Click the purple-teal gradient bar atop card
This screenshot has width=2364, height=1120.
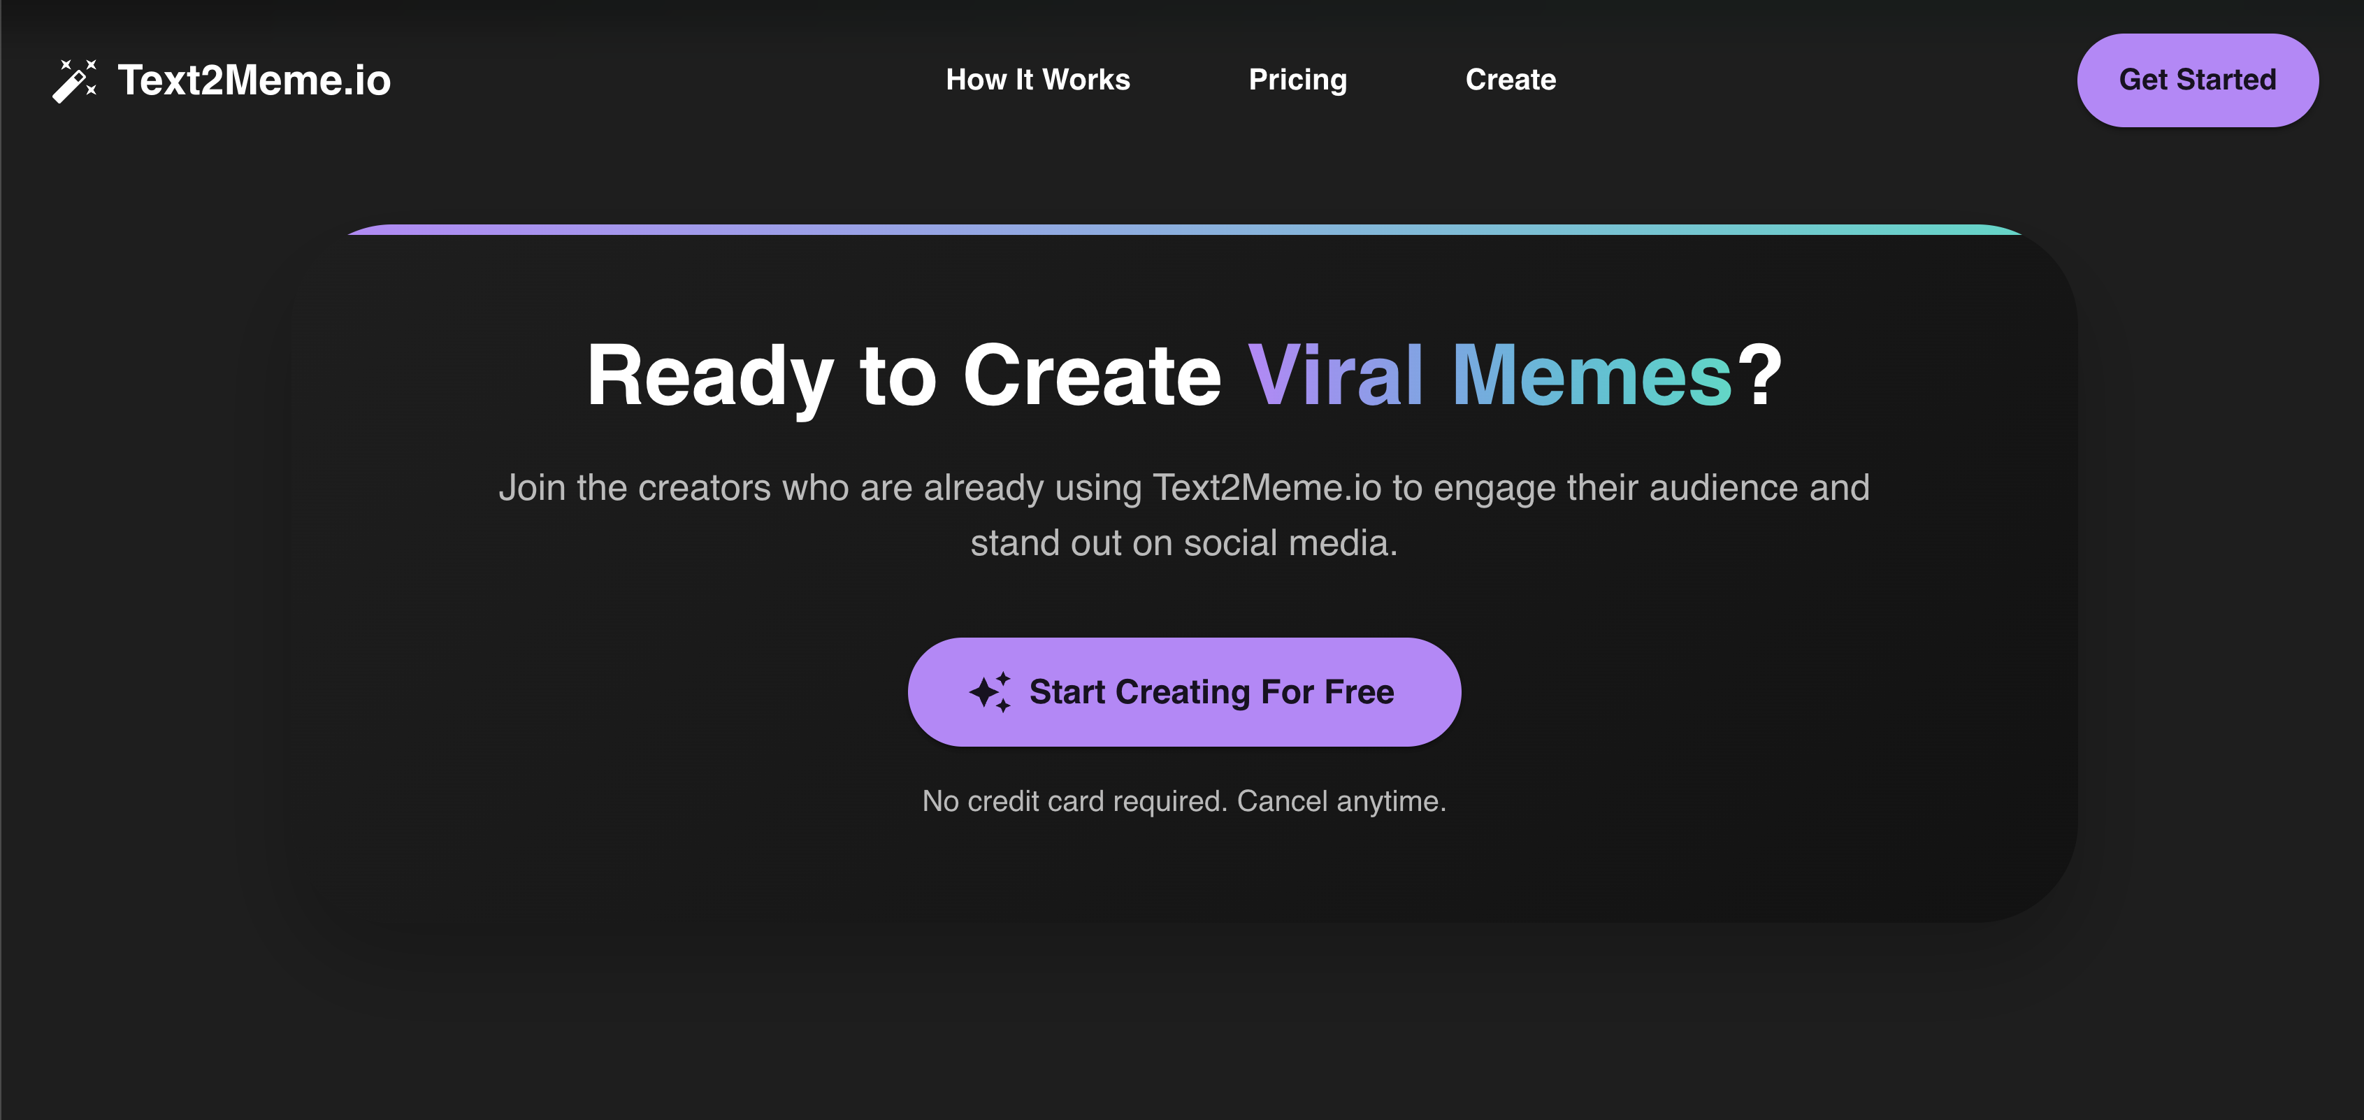click(1184, 229)
